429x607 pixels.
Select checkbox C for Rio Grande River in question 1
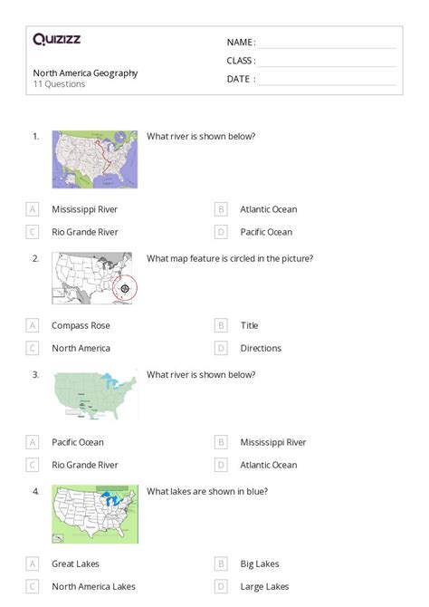[x=33, y=232]
